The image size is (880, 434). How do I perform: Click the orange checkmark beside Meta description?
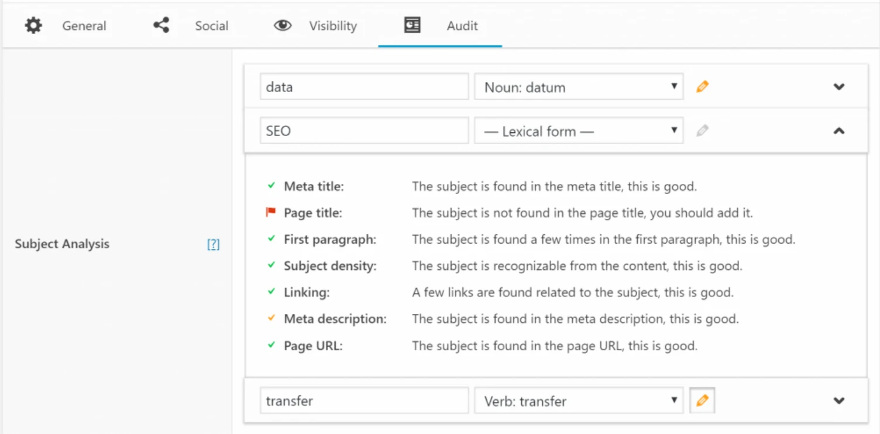click(x=271, y=319)
